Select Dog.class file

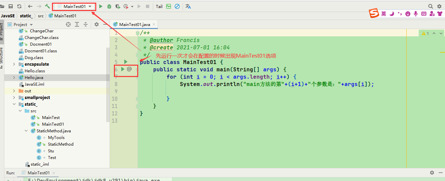tap(34, 58)
